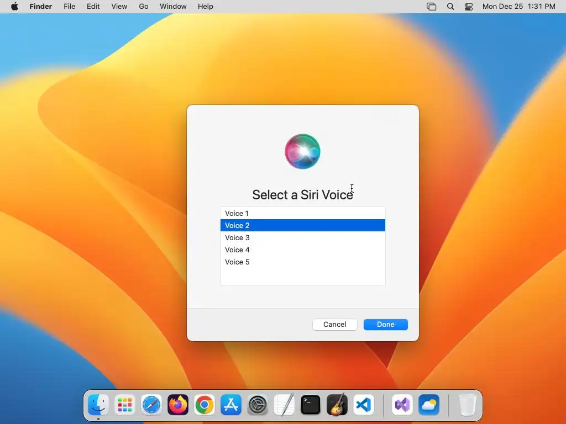Open the Edit menu

click(x=93, y=7)
